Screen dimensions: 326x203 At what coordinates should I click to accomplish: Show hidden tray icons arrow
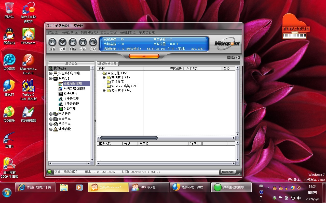[268, 188]
